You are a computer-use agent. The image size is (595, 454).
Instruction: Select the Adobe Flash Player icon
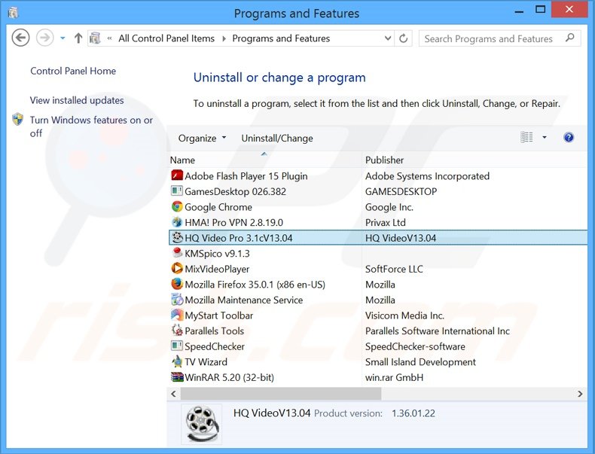click(177, 175)
